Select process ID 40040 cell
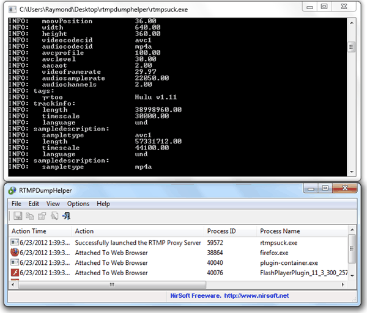The height and width of the screenshot is (313, 367). coord(215,262)
